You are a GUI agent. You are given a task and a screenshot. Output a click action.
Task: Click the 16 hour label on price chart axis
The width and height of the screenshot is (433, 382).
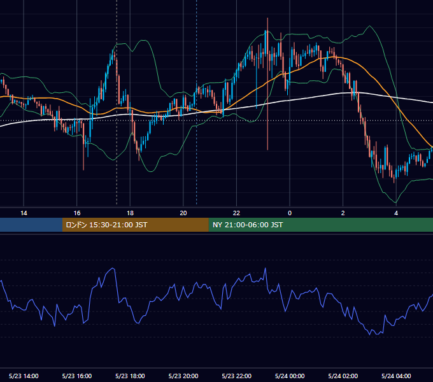77,213
